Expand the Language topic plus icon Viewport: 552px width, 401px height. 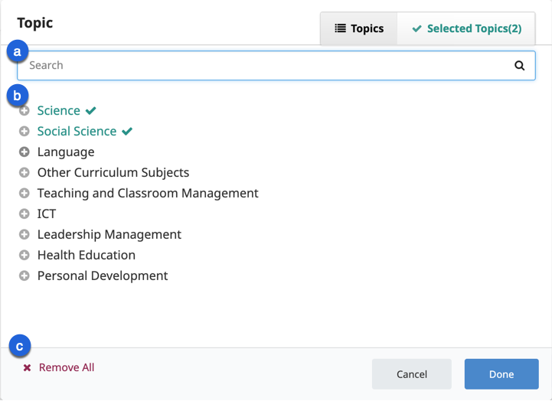tap(24, 152)
